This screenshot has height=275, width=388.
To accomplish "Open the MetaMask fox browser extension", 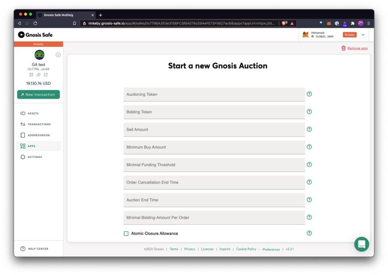I will [329, 23].
